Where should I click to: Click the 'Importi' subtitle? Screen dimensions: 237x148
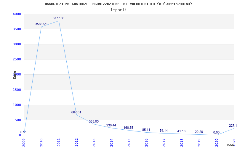(118, 10)
